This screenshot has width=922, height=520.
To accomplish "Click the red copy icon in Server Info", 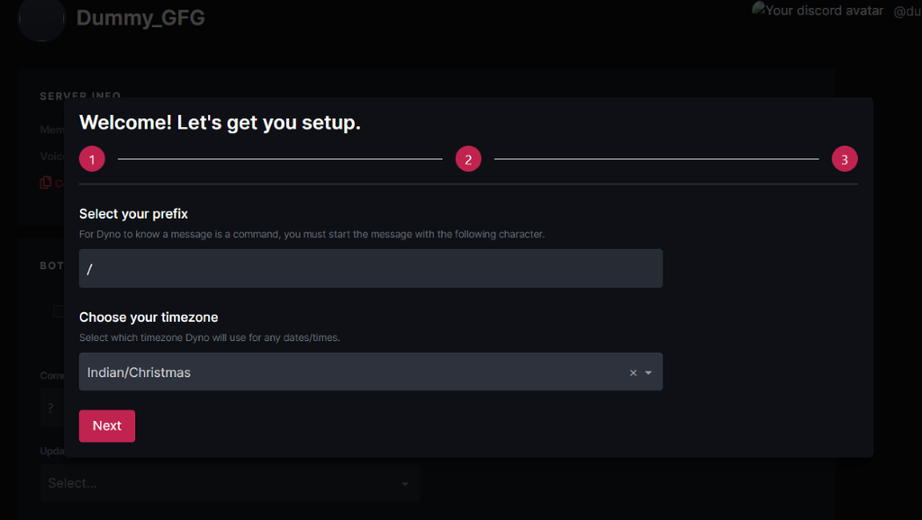I will click(x=45, y=183).
